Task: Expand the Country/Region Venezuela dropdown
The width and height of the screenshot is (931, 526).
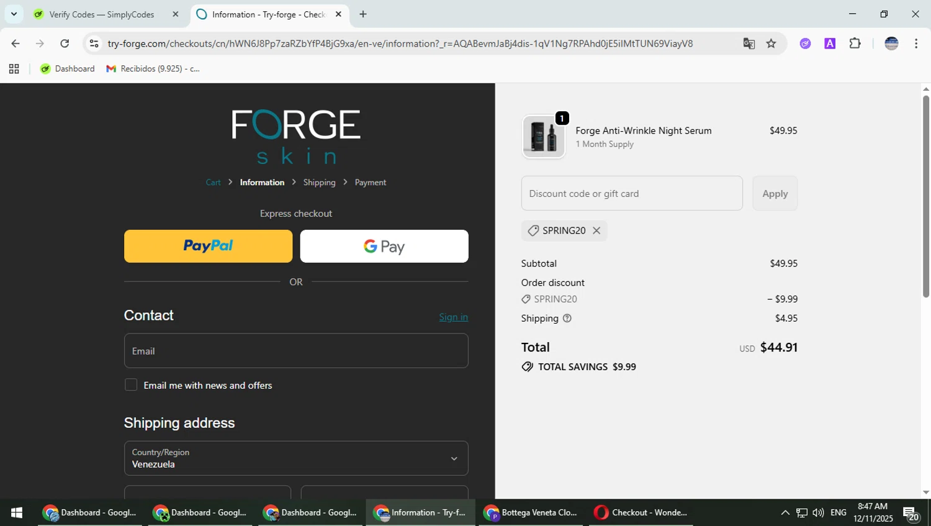Action: coord(296,458)
